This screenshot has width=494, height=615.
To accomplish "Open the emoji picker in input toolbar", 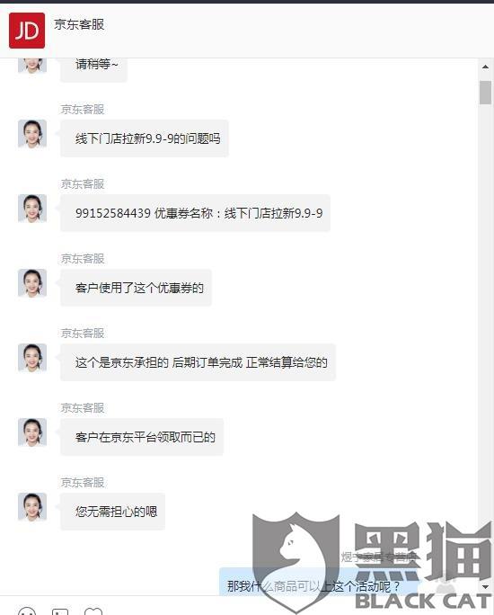I will (x=27, y=611).
